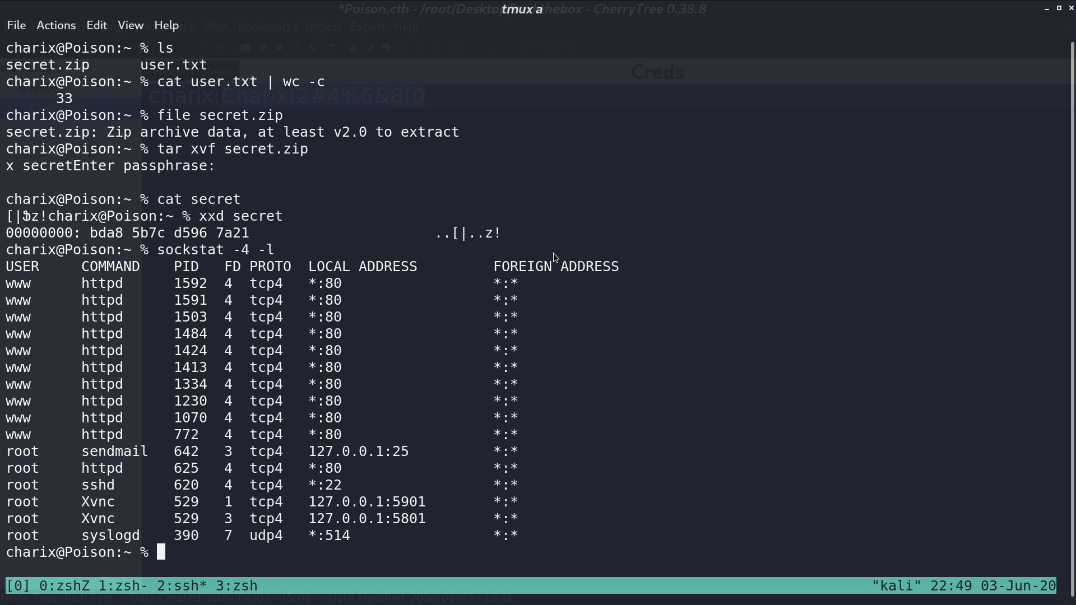The image size is (1076, 605).
Task: Click the FOREIGN ADDRESS column header
Action: point(556,267)
